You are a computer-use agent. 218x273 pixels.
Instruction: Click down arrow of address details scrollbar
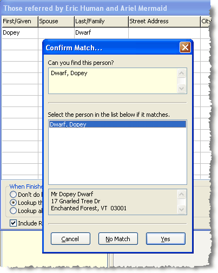tap(181, 209)
